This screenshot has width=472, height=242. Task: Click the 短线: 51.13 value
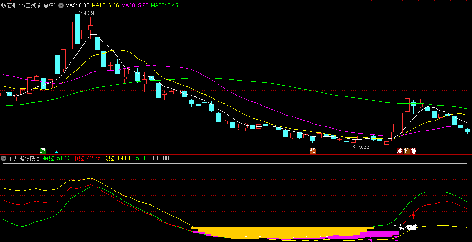[x=57, y=158]
